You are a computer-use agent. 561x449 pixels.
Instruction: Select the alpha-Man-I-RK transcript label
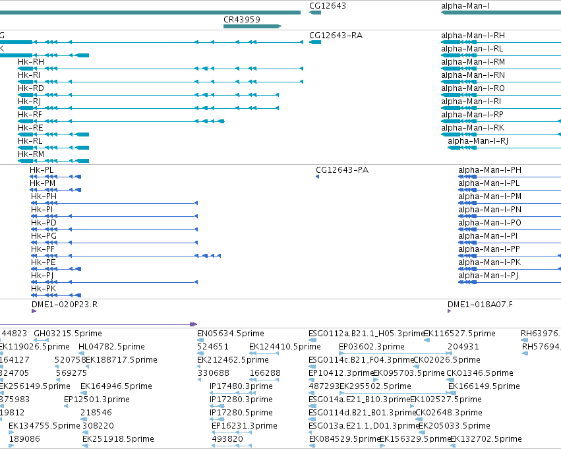coord(473,128)
